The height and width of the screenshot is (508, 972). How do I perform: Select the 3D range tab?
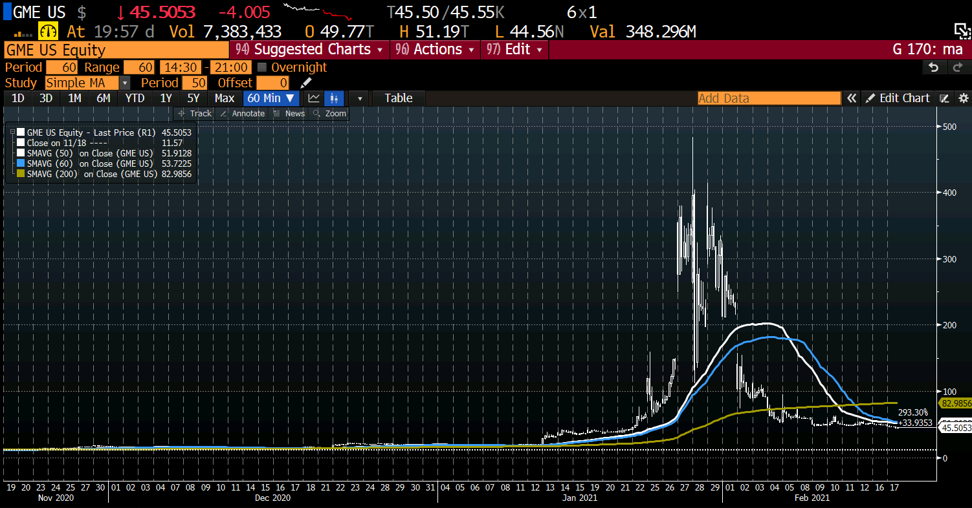(x=46, y=98)
